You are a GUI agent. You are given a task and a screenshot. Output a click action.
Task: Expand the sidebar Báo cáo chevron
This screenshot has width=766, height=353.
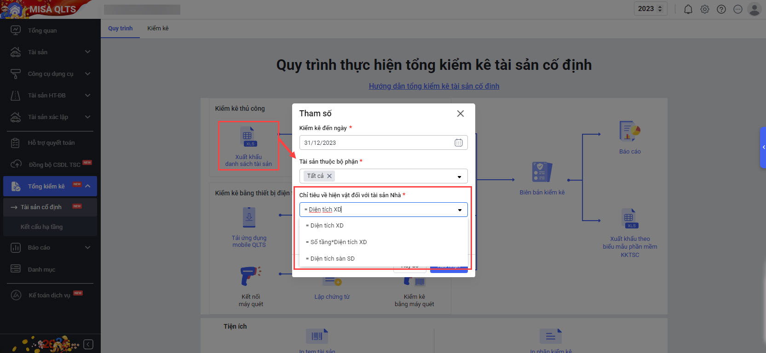(x=87, y=247)
